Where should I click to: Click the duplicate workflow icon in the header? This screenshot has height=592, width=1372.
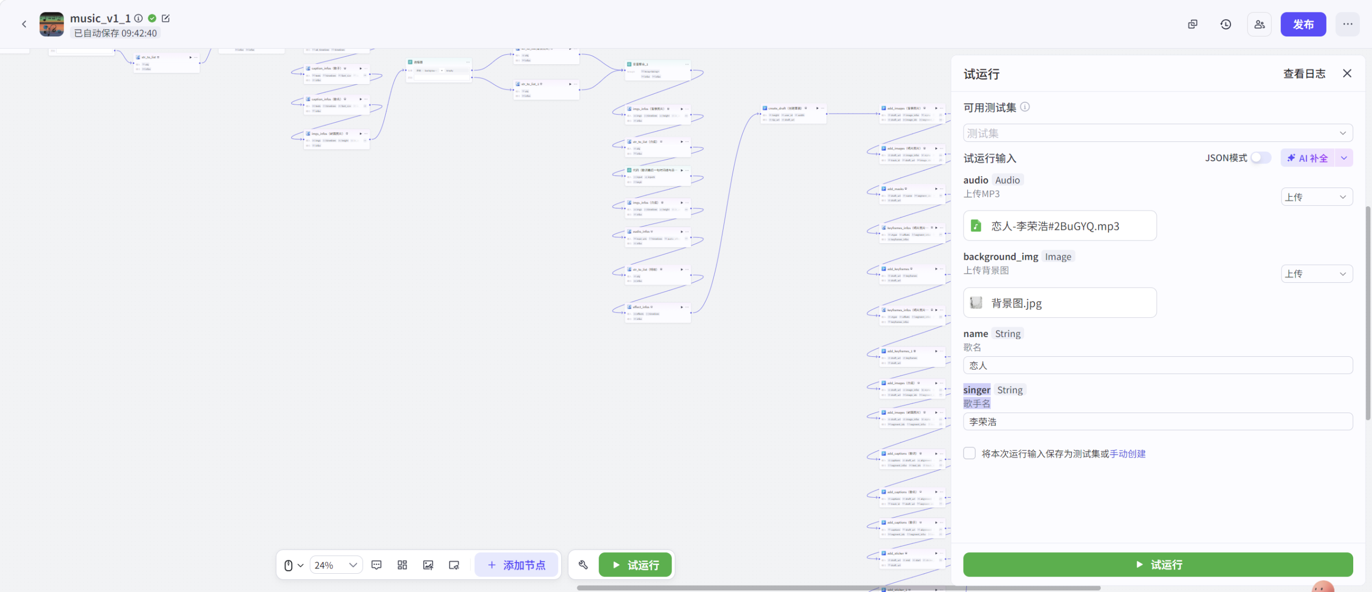(1192, 24)
